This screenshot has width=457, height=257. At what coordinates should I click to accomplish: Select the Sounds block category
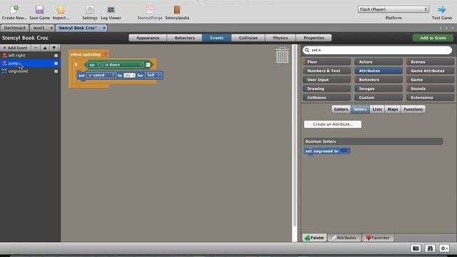pyautogui.click(x=430, y=89)
